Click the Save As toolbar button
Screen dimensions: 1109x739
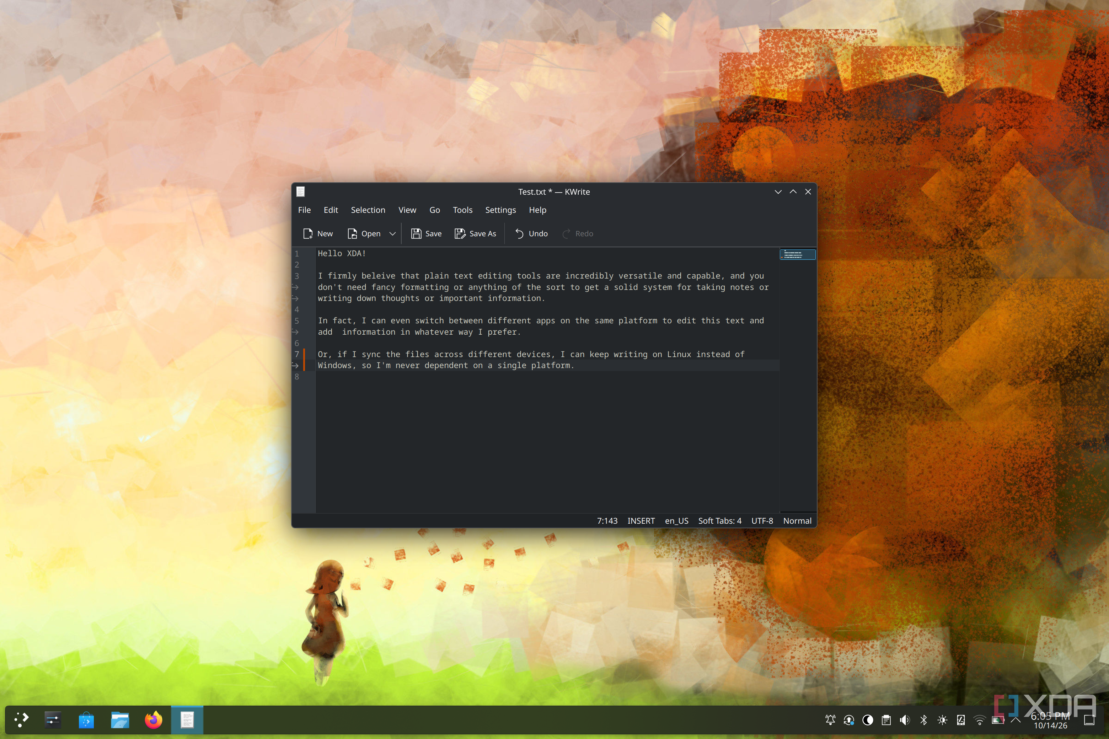[x=475, y=234]
